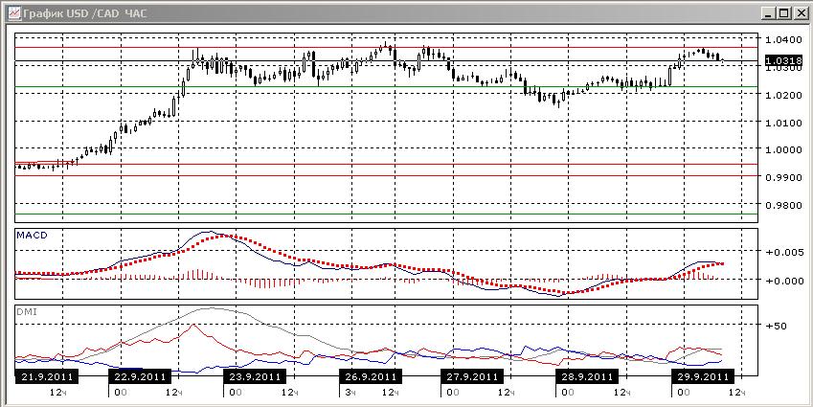This screenshot has width=813, height=407.
Task: Select the 23.9.2011 date marker
Action: click(255, 376)
